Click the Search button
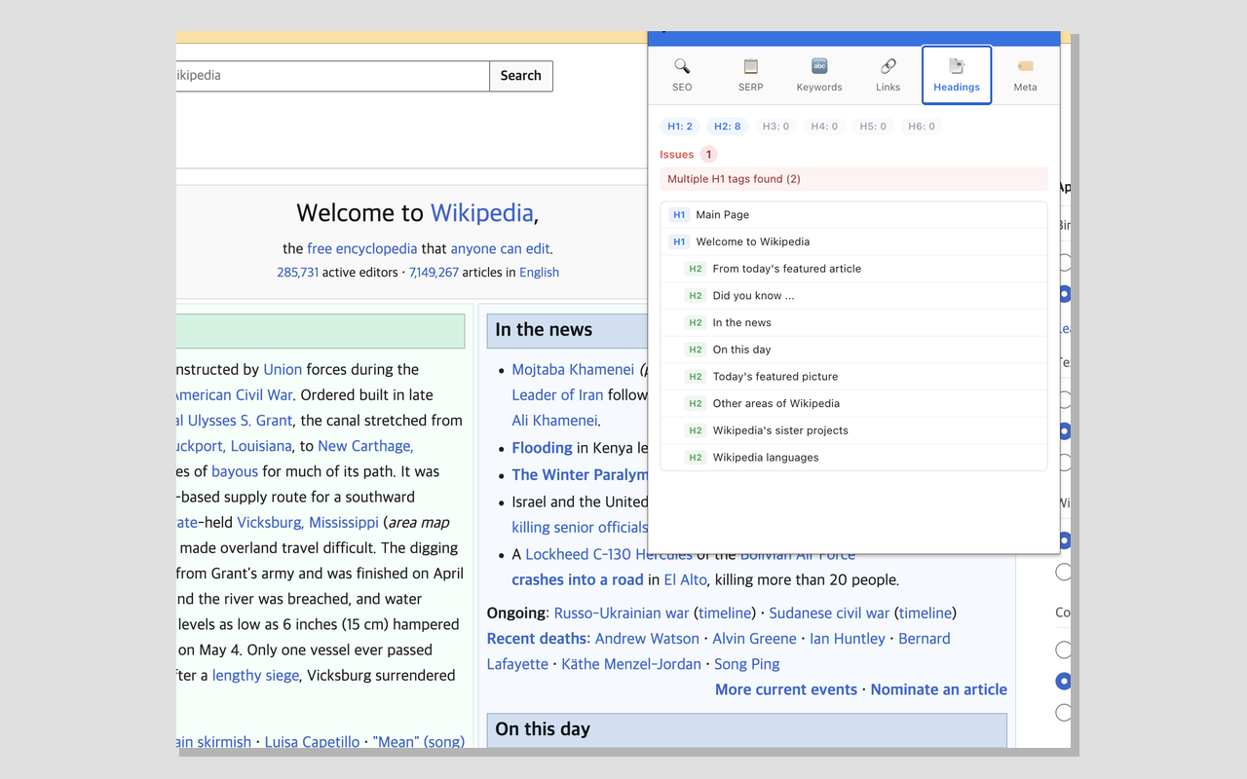Image resolution: width=1247 pixels, height=779 pixels. (521, 76)
